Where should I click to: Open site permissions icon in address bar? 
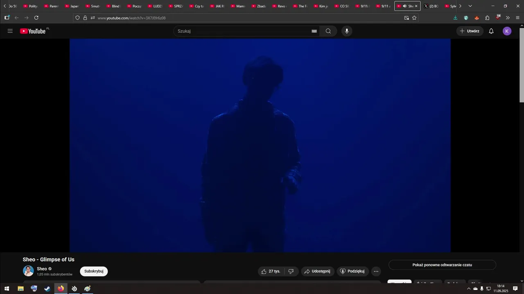point(93,18)
